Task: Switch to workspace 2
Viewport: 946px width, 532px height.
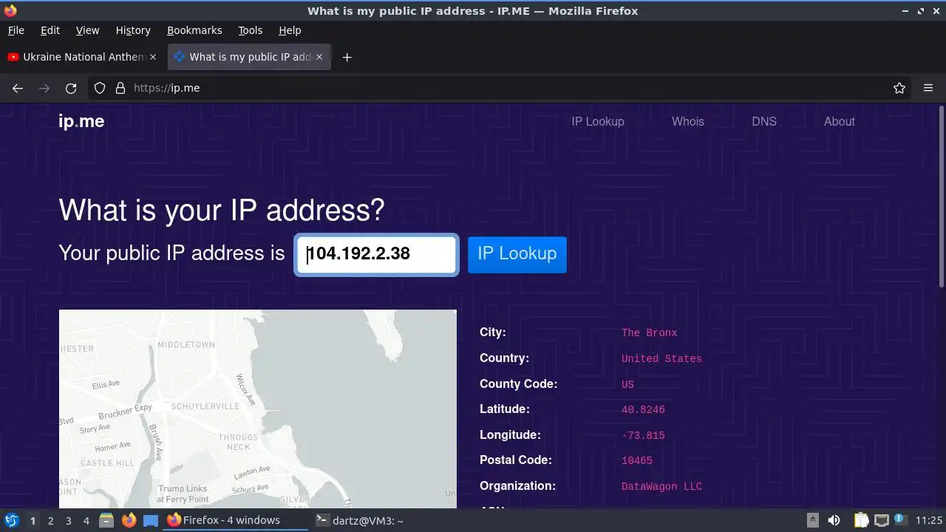Action: (50, 520)
